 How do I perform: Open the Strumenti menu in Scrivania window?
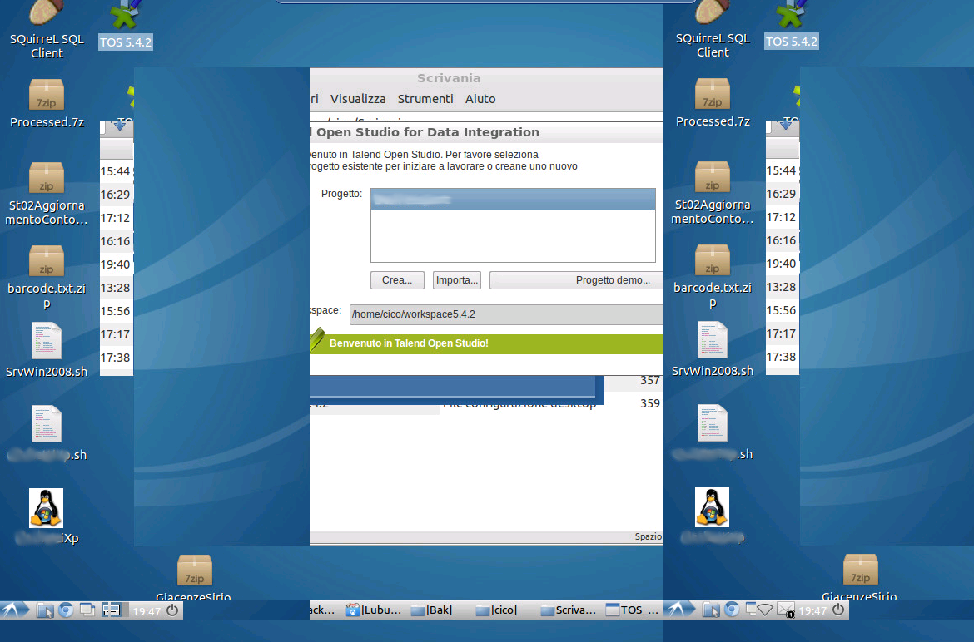tap(425, 99)
